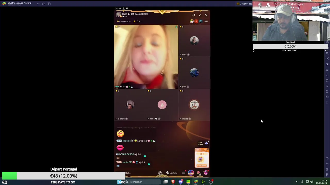This screenshot has width=330, height=185.
Task: Follow mme with the plus icon
Action: [x=159, y=119]
